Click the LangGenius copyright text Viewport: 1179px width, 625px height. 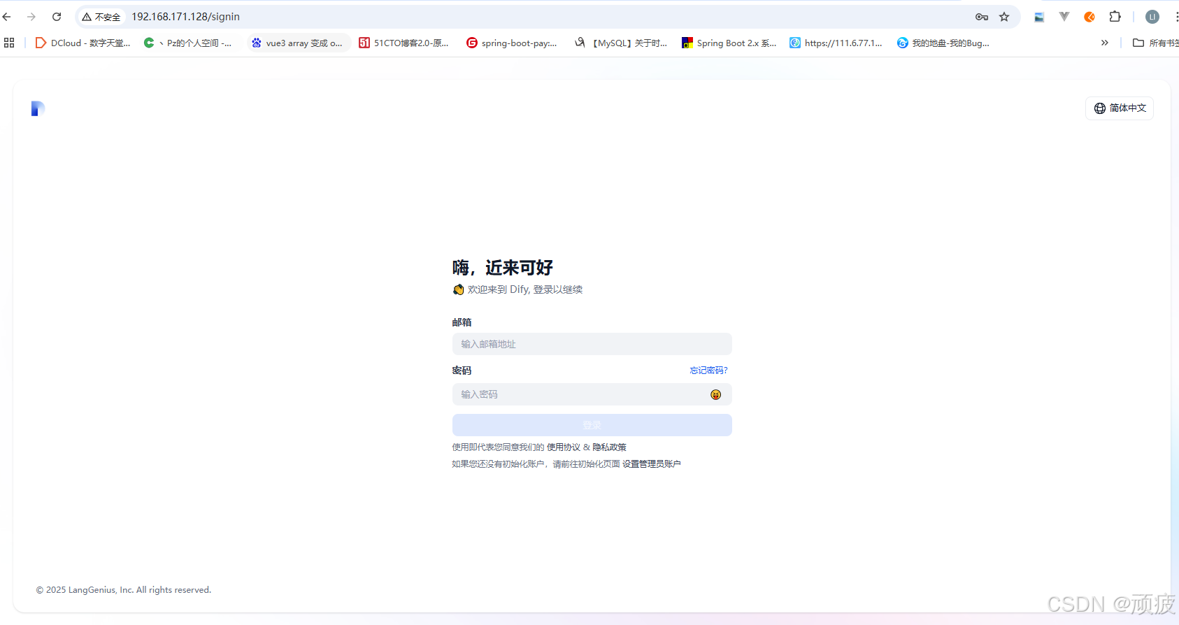(124, 590)
